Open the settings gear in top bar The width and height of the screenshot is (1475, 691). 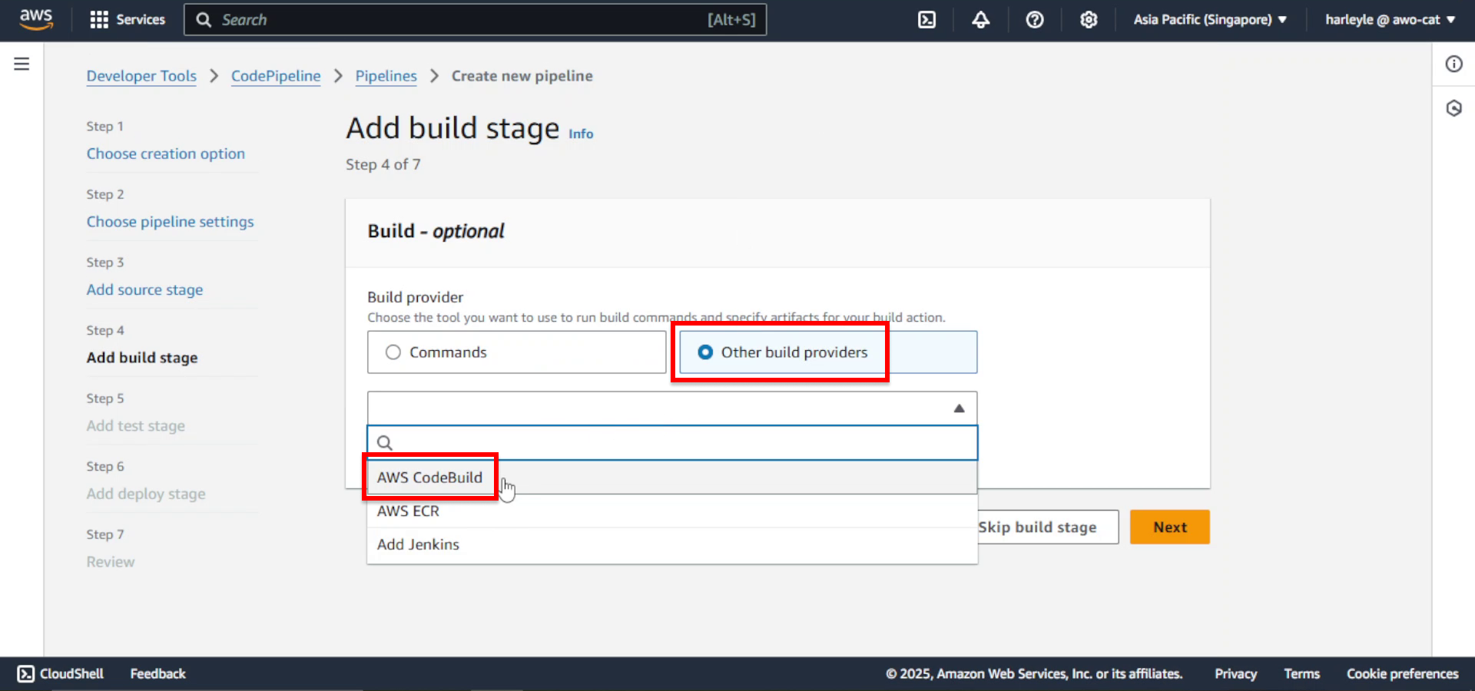click(1089, 20)
